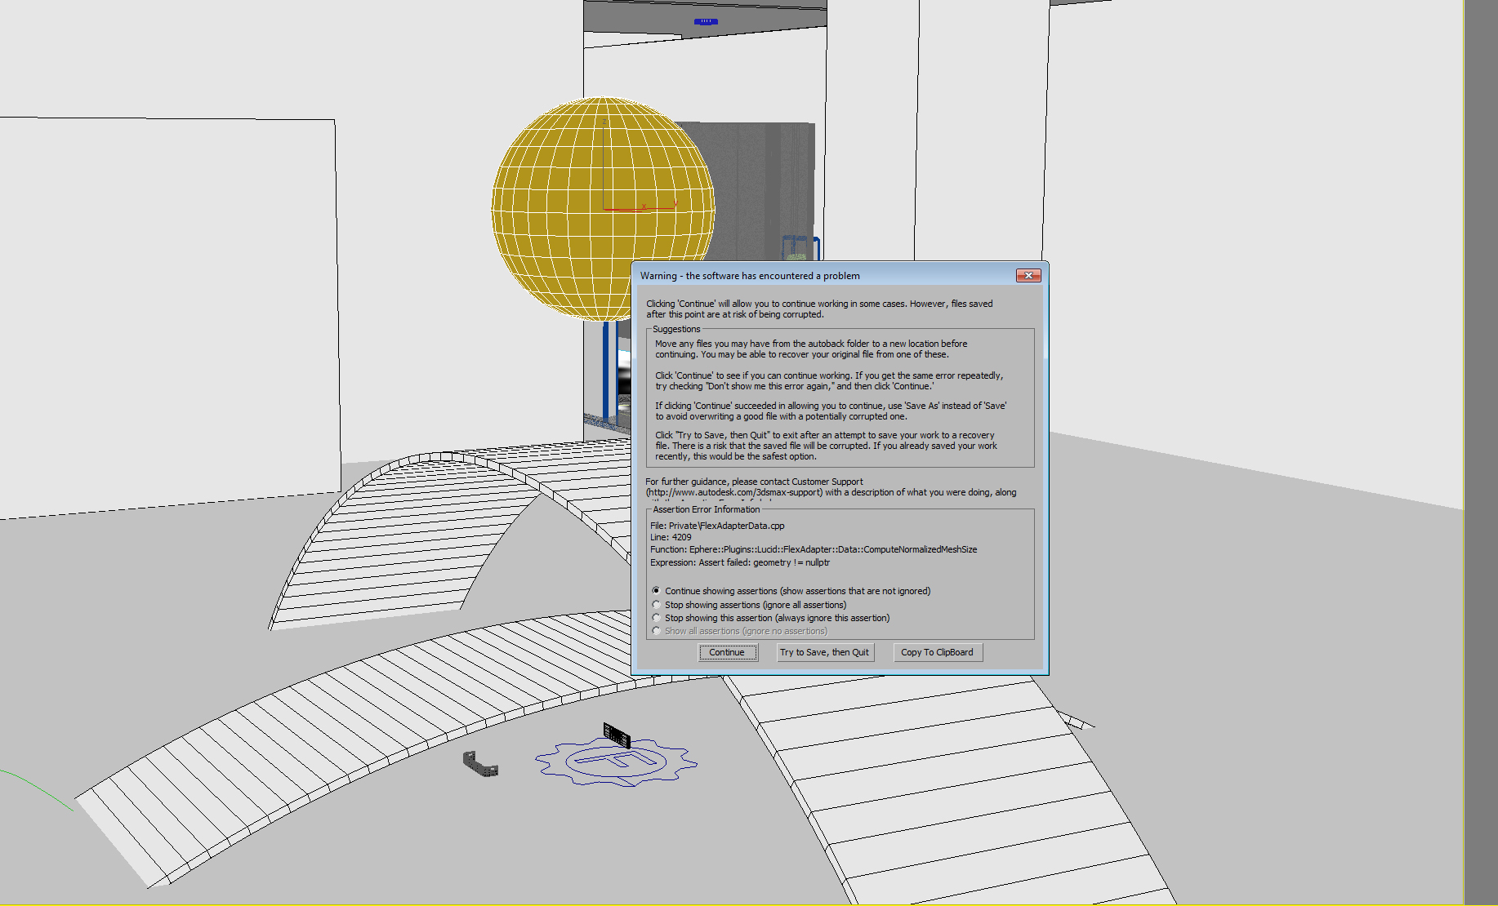The image size is (1498, 906).
Task: Click the Autodesk 3dsmax-support URL text
Action: (735, 492)
